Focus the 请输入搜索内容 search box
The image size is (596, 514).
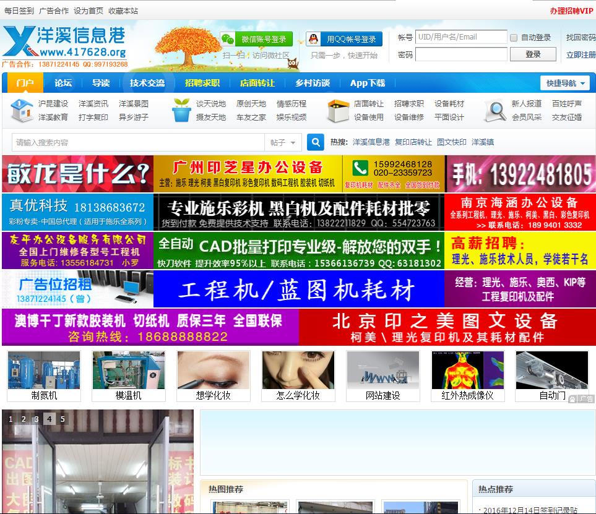click(138, 142)
